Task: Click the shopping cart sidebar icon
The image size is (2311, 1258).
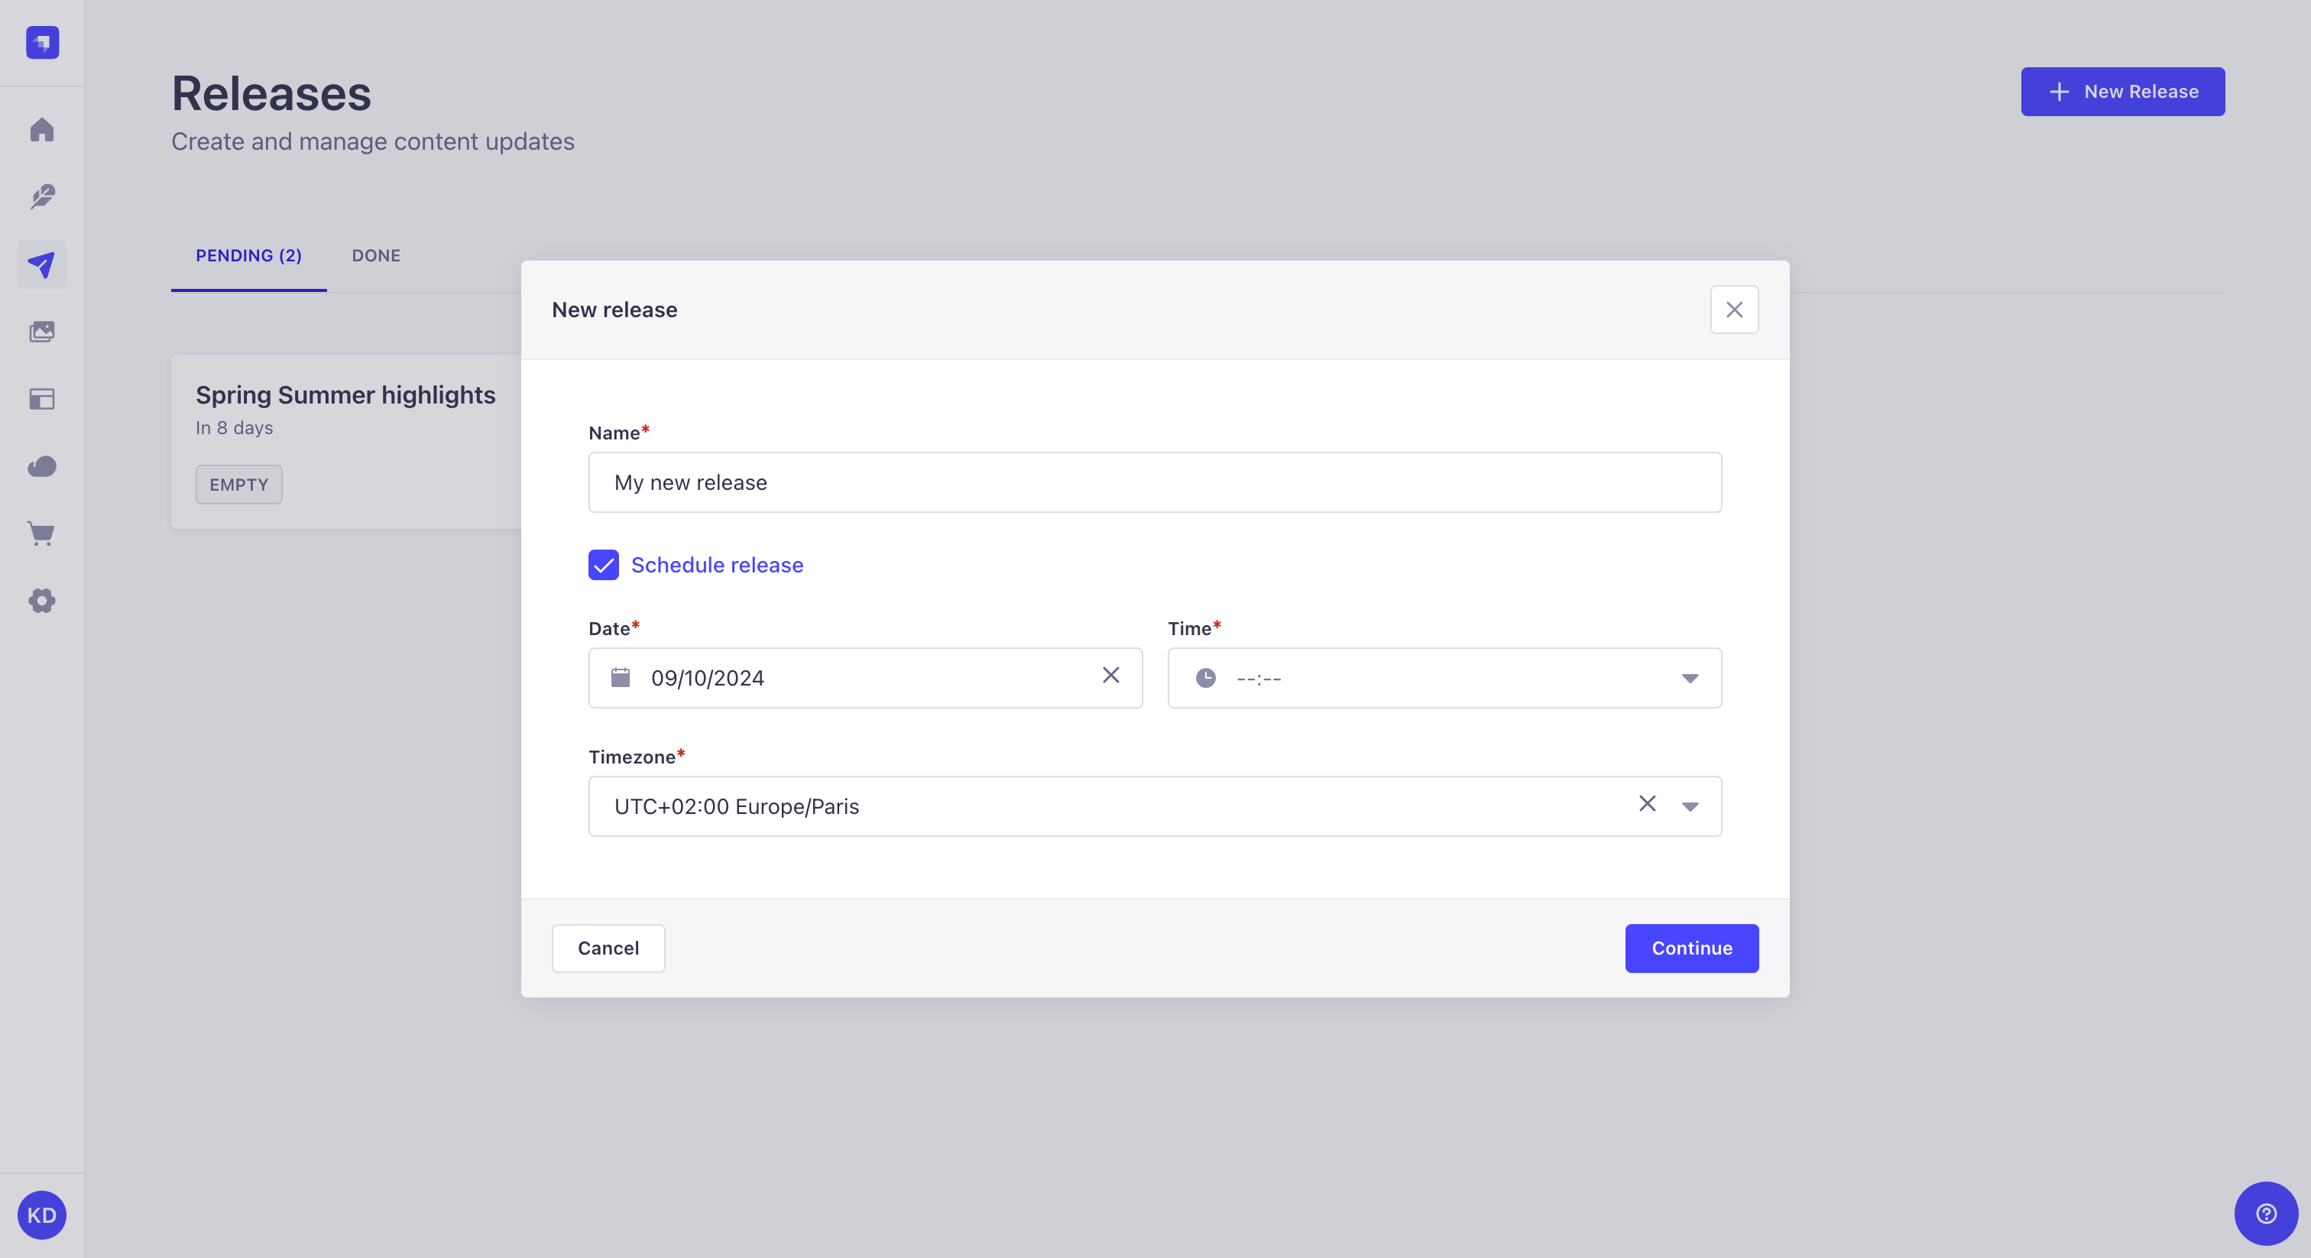Action: [42, 534]
